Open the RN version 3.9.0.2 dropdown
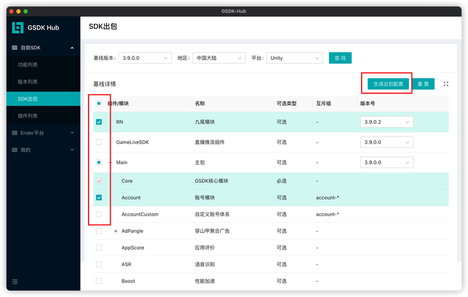The width and height of the screenshot is (468, 297). tap(387, 122)
